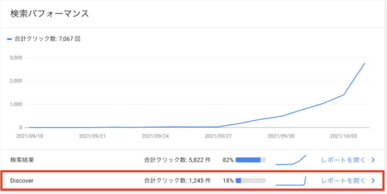
Task: Click the 2021/10/03 date on chart axis
Action: pyautogui.click(x=344, y=136)
